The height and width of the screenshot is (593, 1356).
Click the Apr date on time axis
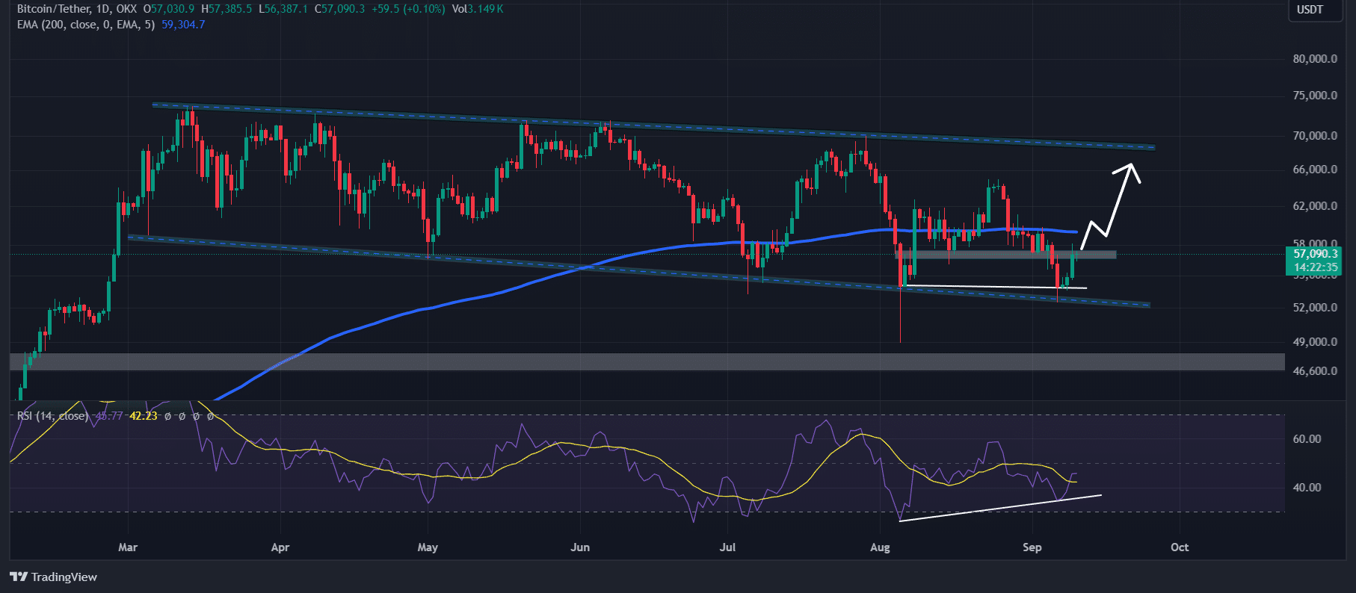280,547
